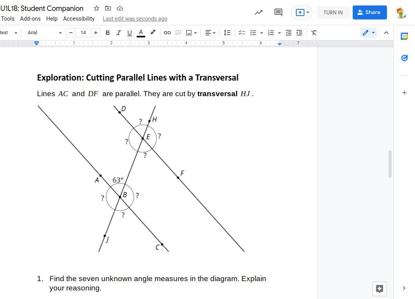Toggle bold formatting

(107, 33)
